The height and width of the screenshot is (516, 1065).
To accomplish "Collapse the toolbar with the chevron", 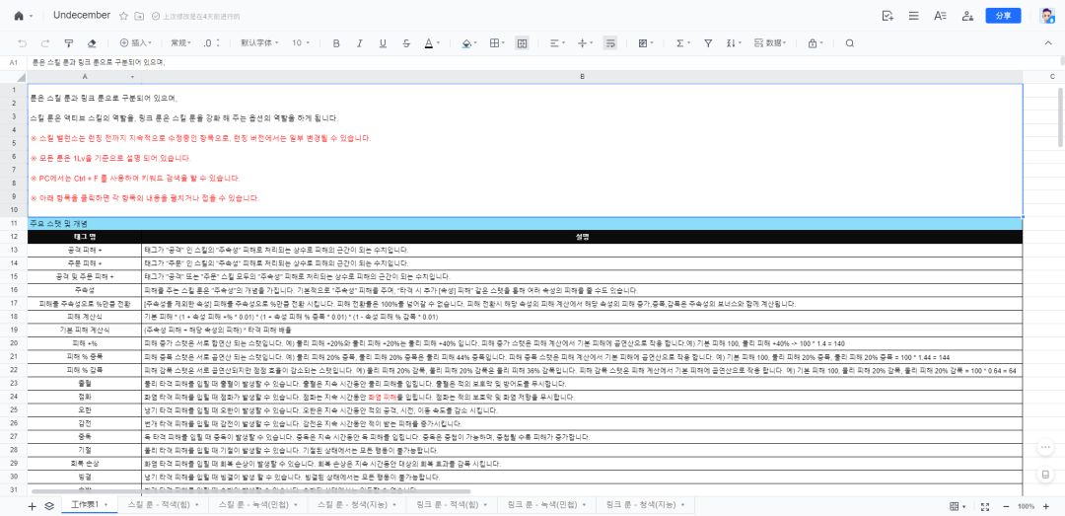I will point(1048,42).
